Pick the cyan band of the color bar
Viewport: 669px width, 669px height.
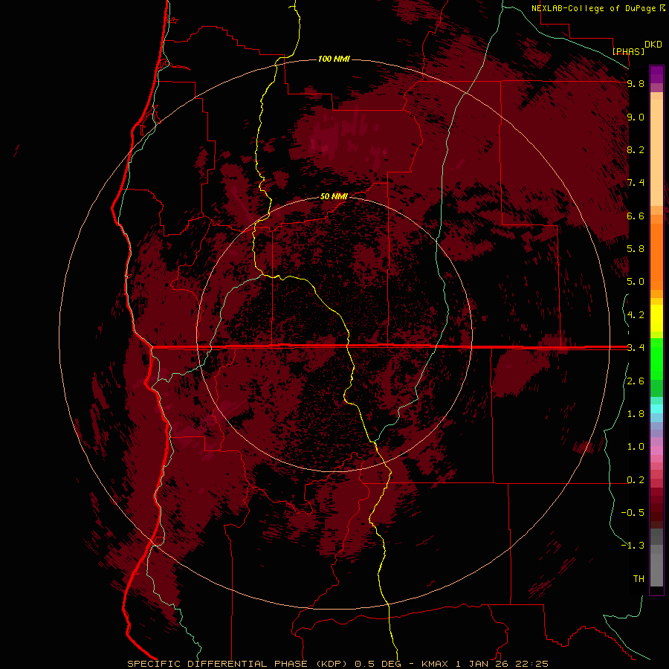[x=656, y=408]
